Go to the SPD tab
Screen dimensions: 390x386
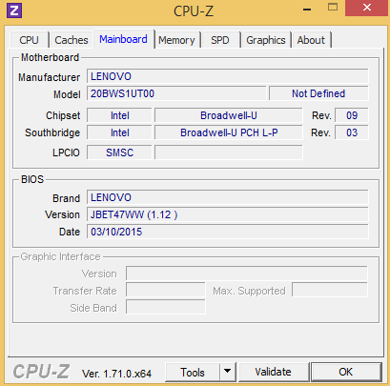(220, 40)
